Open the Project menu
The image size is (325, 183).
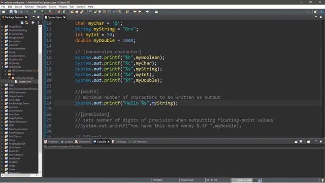pyautogui.click(x=63, y=7)
